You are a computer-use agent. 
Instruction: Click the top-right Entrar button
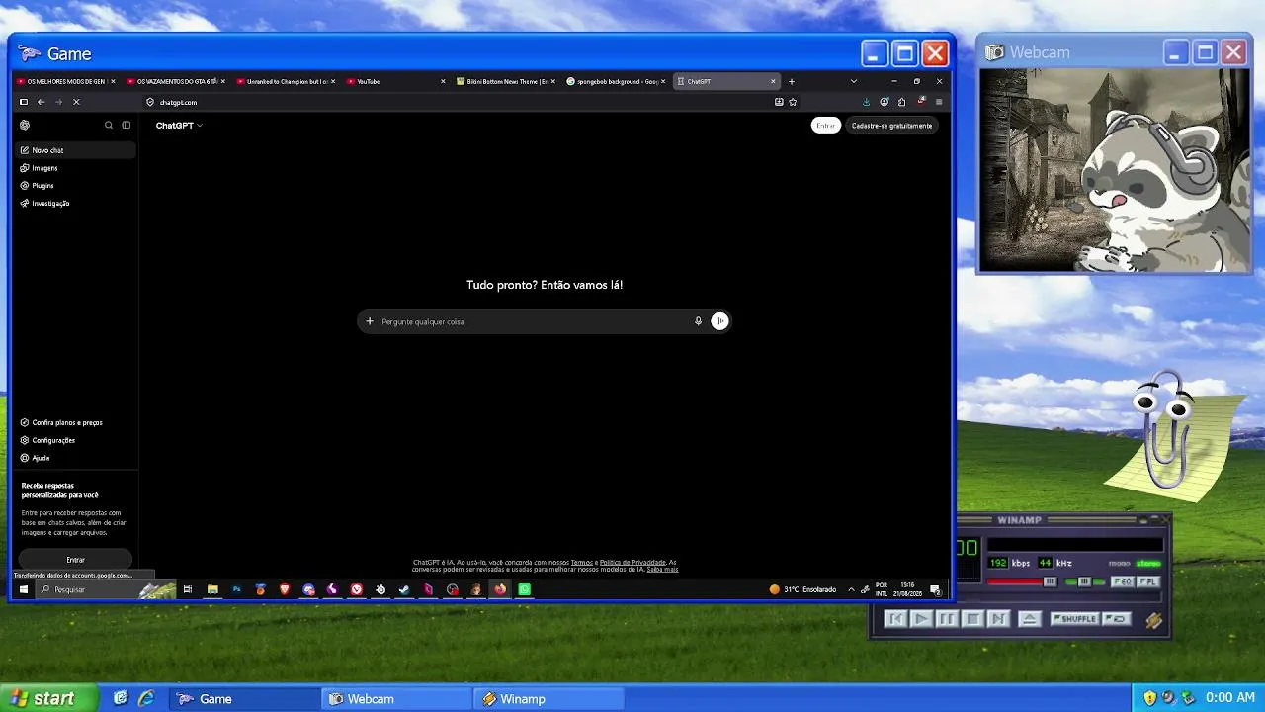coord(826,126)
